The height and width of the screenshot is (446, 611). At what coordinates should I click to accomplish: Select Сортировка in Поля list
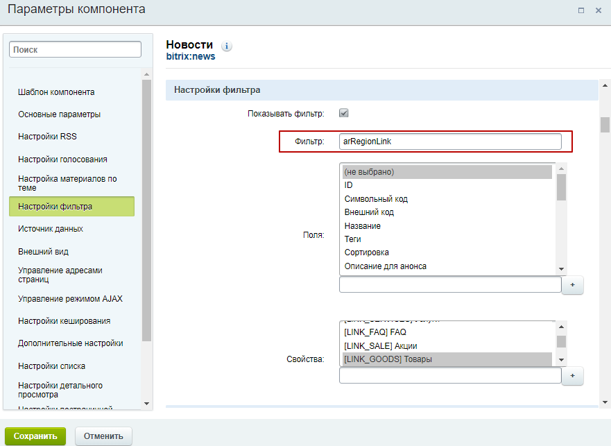click(x=447, y=252)
